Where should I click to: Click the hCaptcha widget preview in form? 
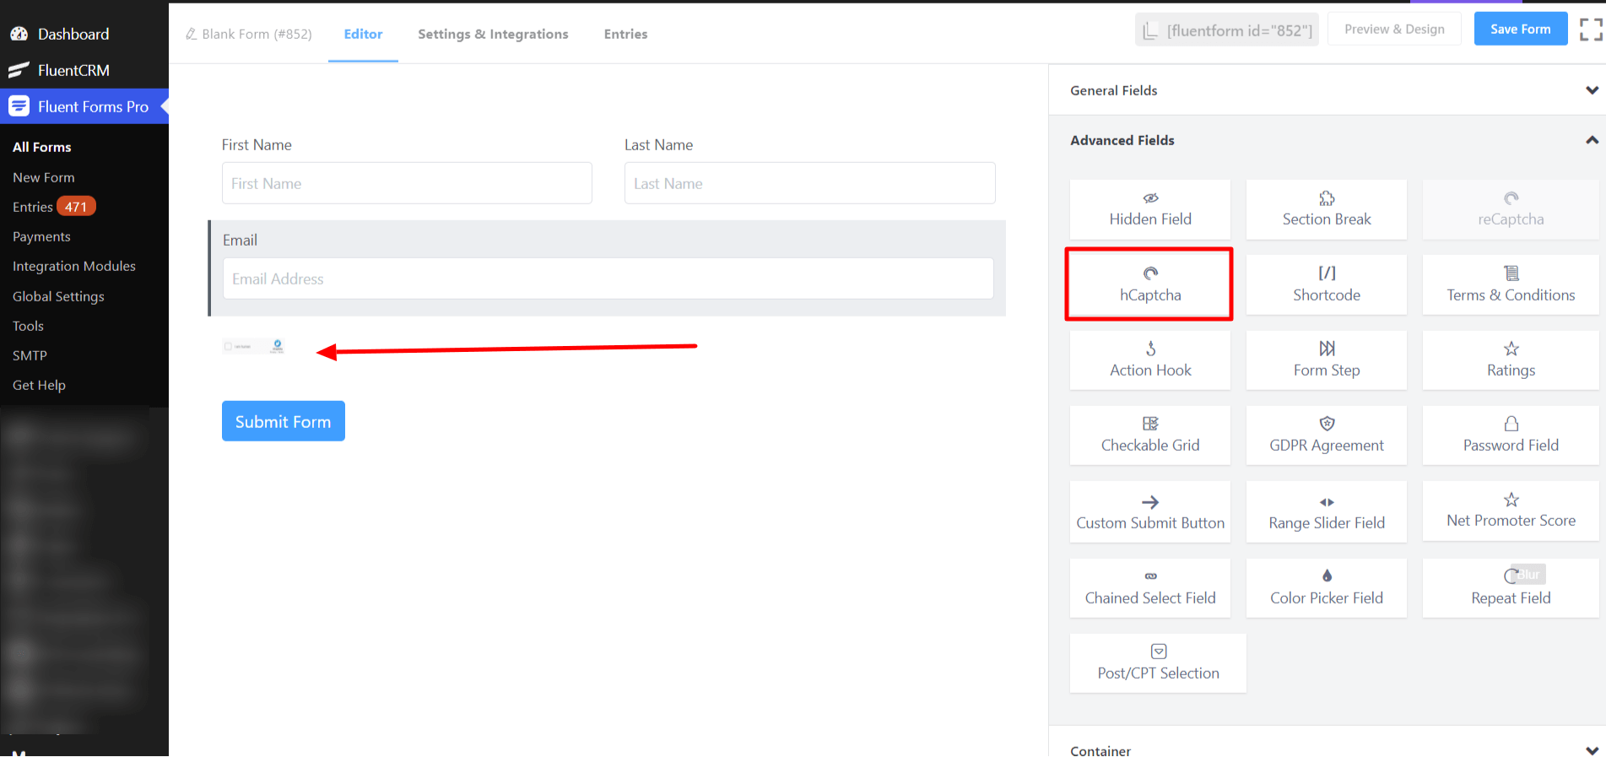coord(254,346)
